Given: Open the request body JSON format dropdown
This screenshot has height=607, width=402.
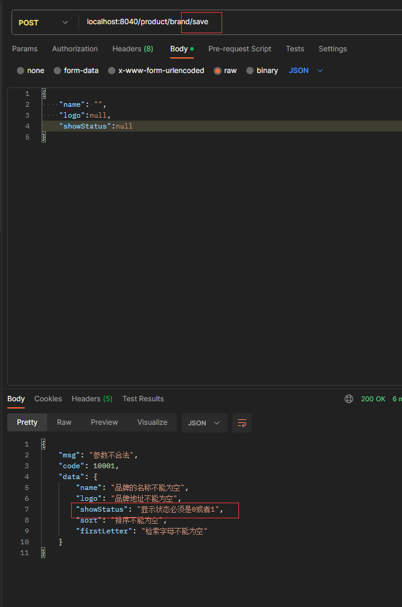Looking at the screenshot, I should pyautogui.click(x=305, y=71).
